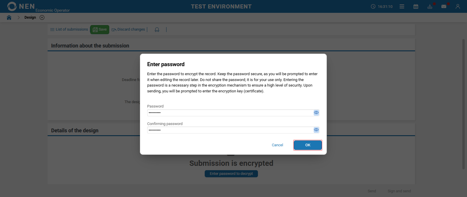Show the Password field characters
This screenshot has height=197, width=467.
click(x=316, y=113)
